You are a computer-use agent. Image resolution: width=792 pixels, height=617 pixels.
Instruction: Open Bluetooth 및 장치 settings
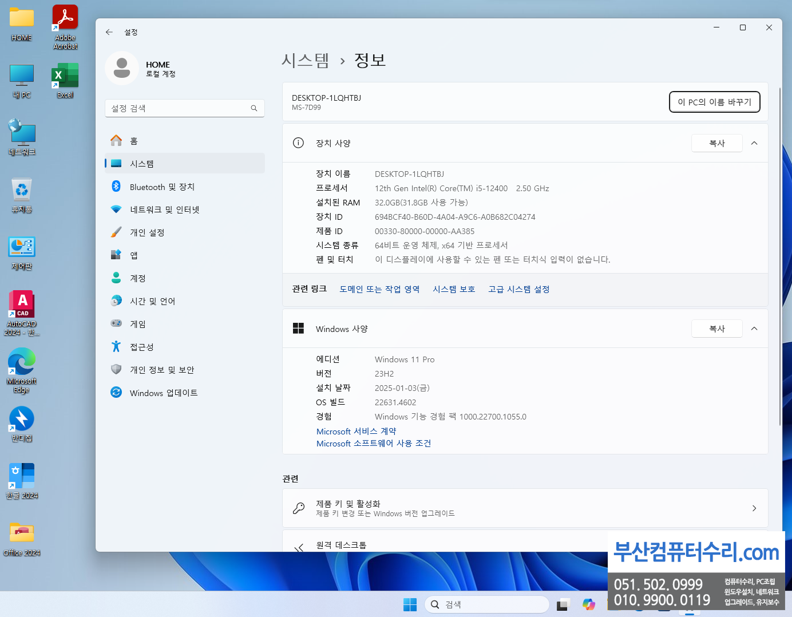pyautogui.click(x=185, y=187)
